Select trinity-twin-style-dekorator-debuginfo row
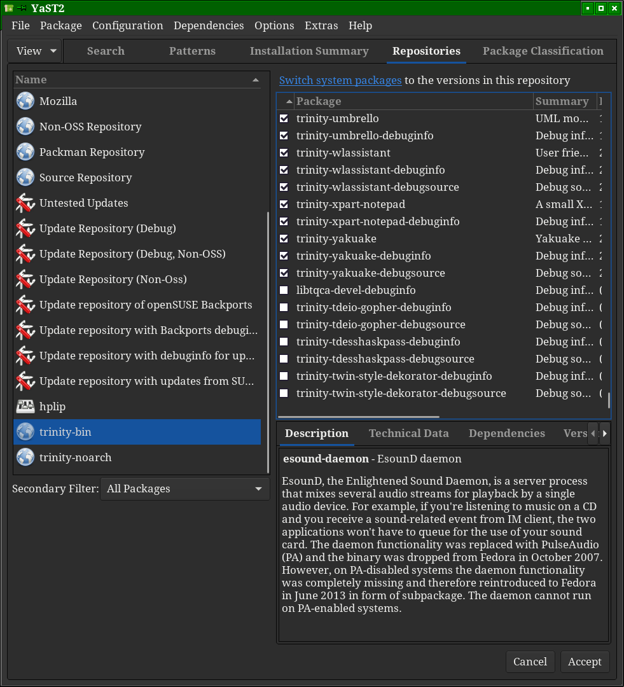The height and width of the screenshot is (687, 624). (x=440, y=376)
